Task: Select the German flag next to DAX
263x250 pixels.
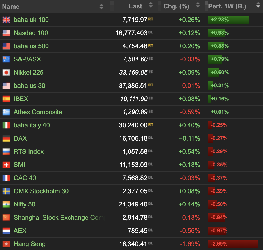Action: 6,138
